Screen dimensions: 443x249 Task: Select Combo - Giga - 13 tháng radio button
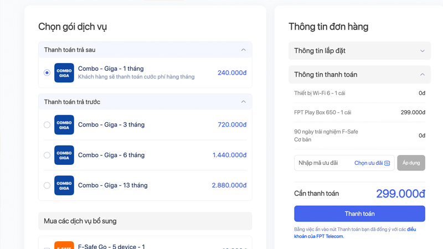[x=47, y=185]
